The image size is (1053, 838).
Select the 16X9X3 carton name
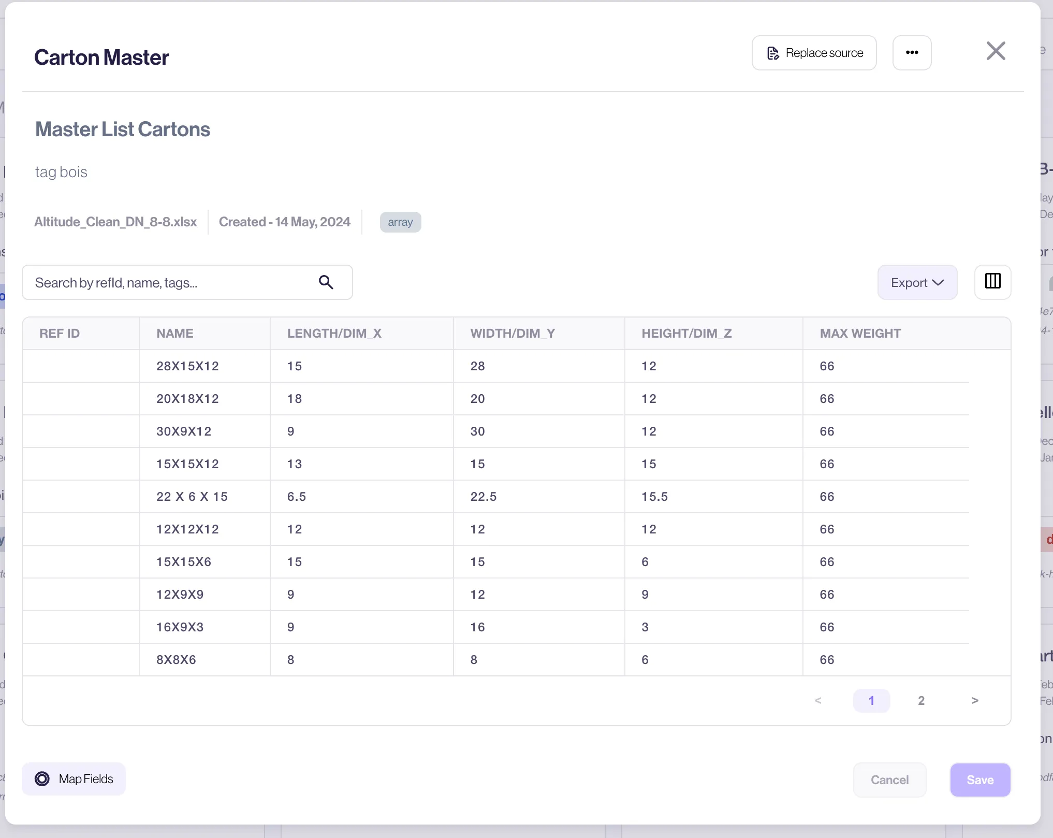tap(180, 627)
